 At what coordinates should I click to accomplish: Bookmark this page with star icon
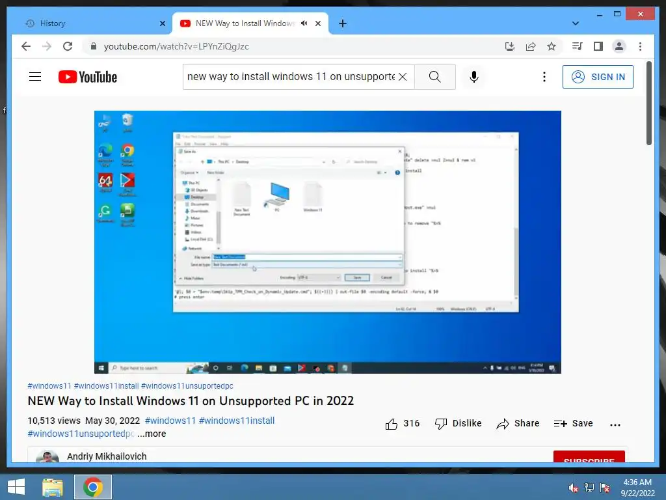point(552,46)
